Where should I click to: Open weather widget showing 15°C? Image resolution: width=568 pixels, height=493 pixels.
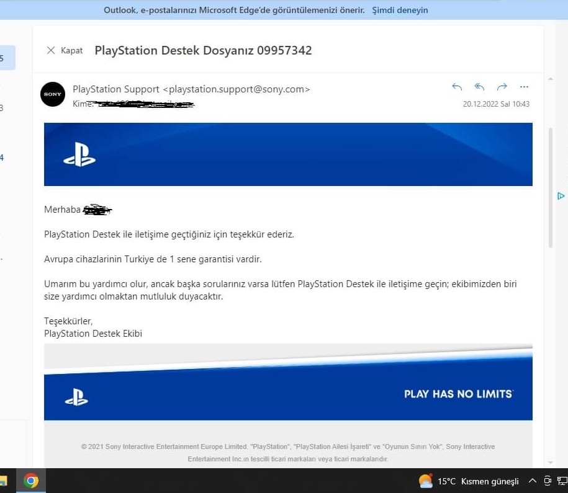point(469,481)
